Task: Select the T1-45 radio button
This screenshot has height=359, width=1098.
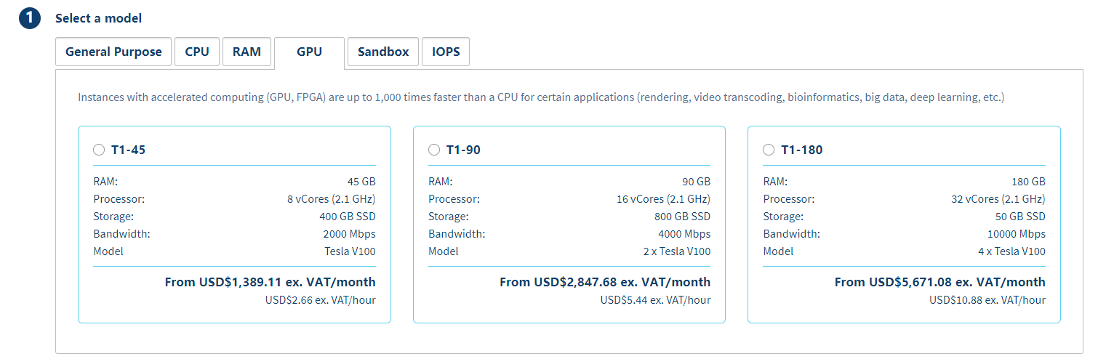Action: 99,150
